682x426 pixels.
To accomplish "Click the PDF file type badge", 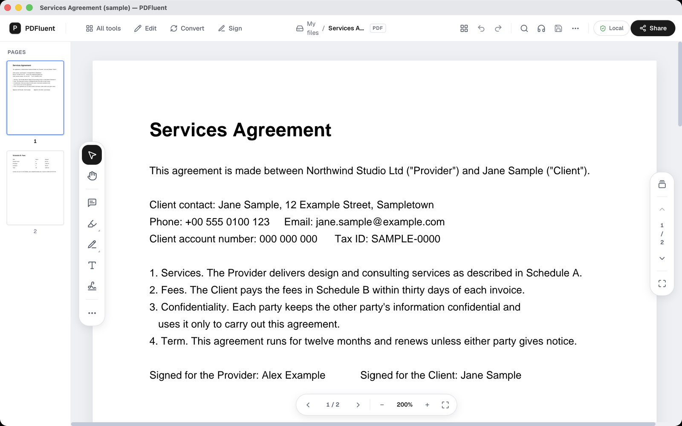I will pos(378,28).
